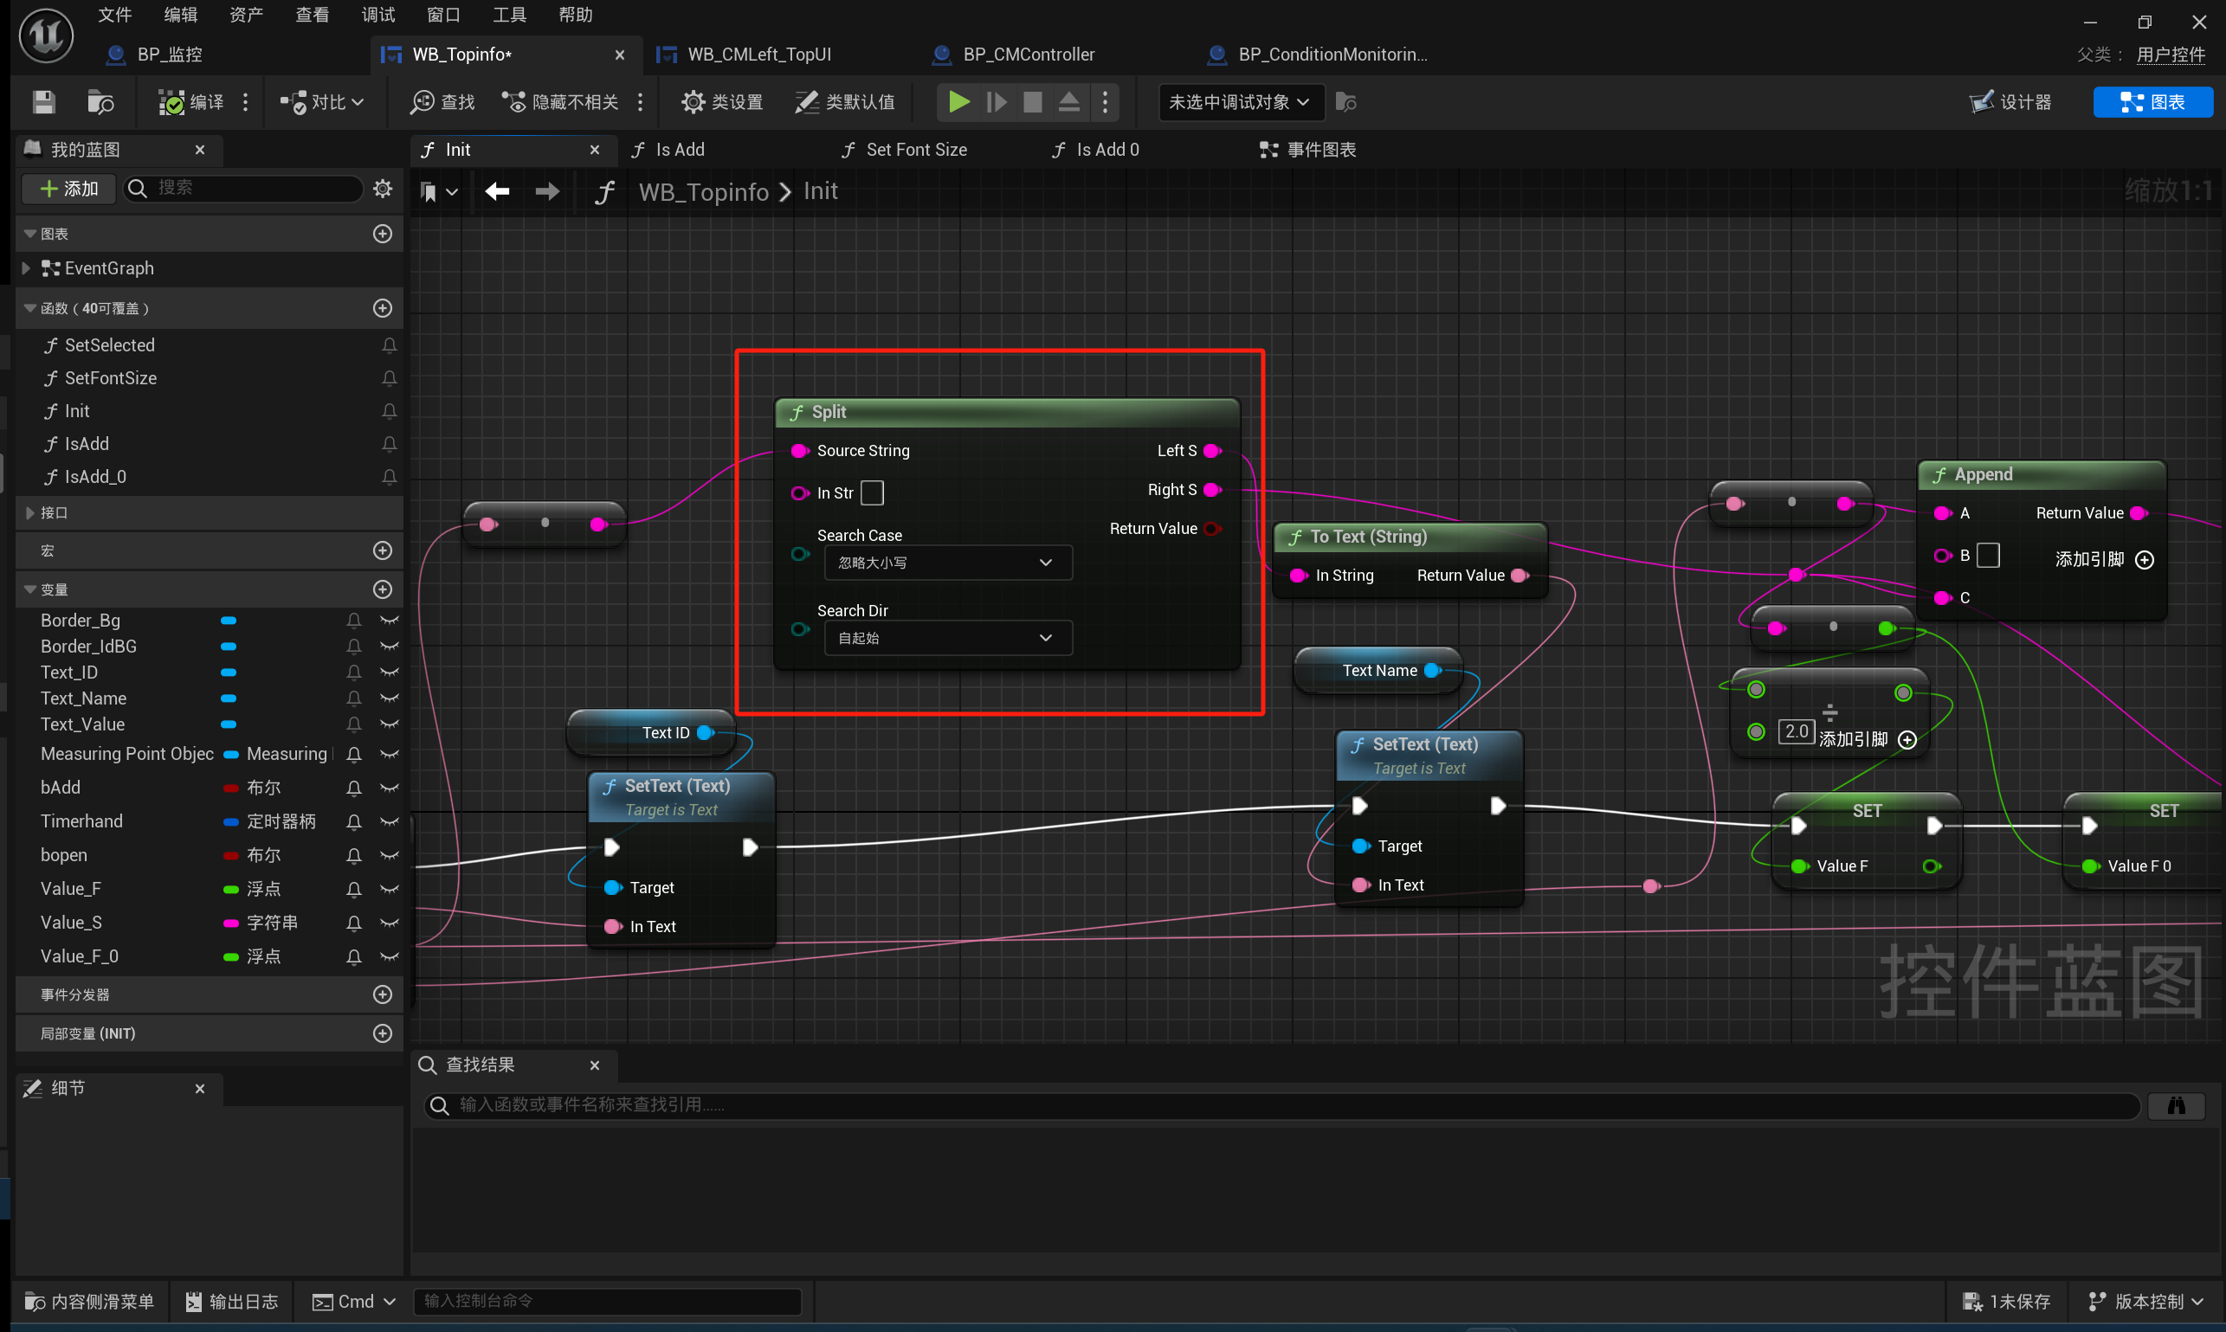The height and width of the screenshot is (1332, 2226).
Task: Click the stop simulation square icon
Action: click(1033, 102)
